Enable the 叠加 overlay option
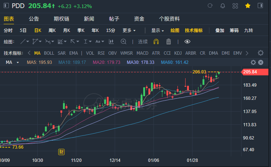 coord(220,30)
